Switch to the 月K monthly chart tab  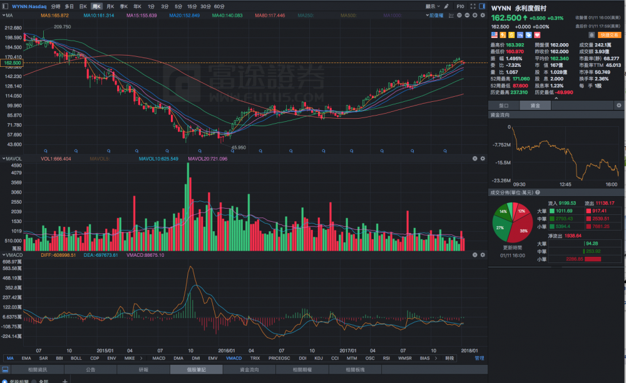click(x=110, y=6)
